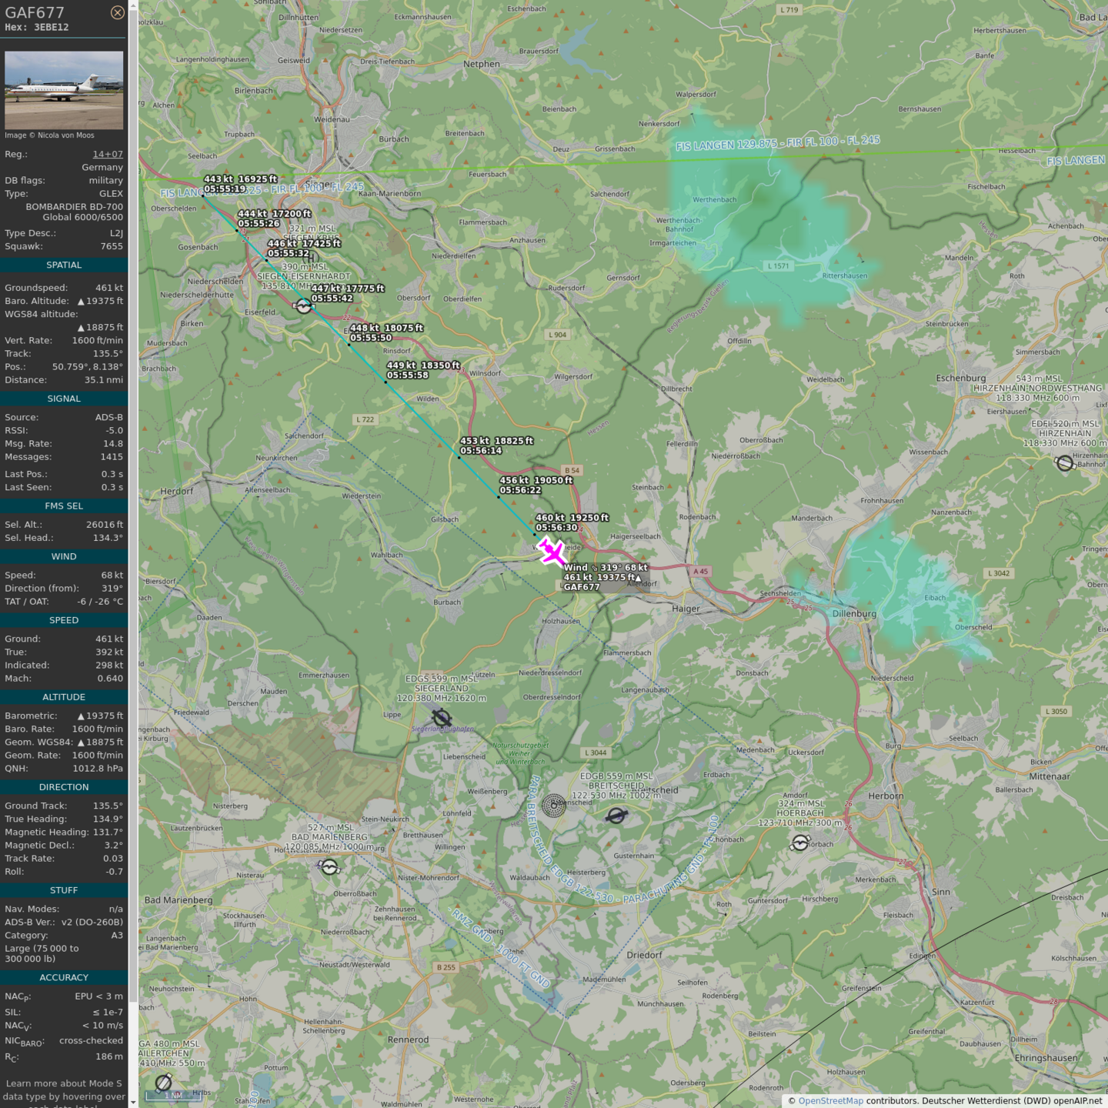1108x1108 pixels.
Task: Click the ACCURACY section header
Action: click(x=64, y=977)
